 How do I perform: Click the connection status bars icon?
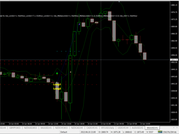161,132
